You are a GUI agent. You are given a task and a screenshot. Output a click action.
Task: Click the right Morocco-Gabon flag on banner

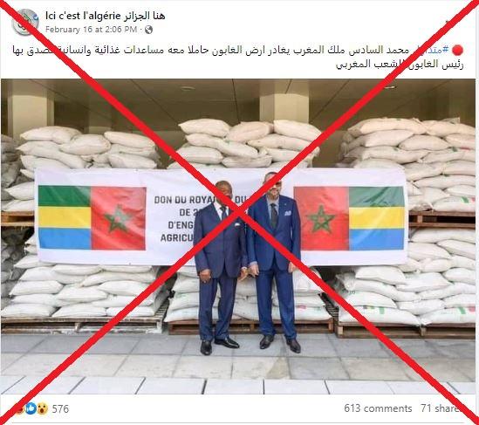coord(349,218)
